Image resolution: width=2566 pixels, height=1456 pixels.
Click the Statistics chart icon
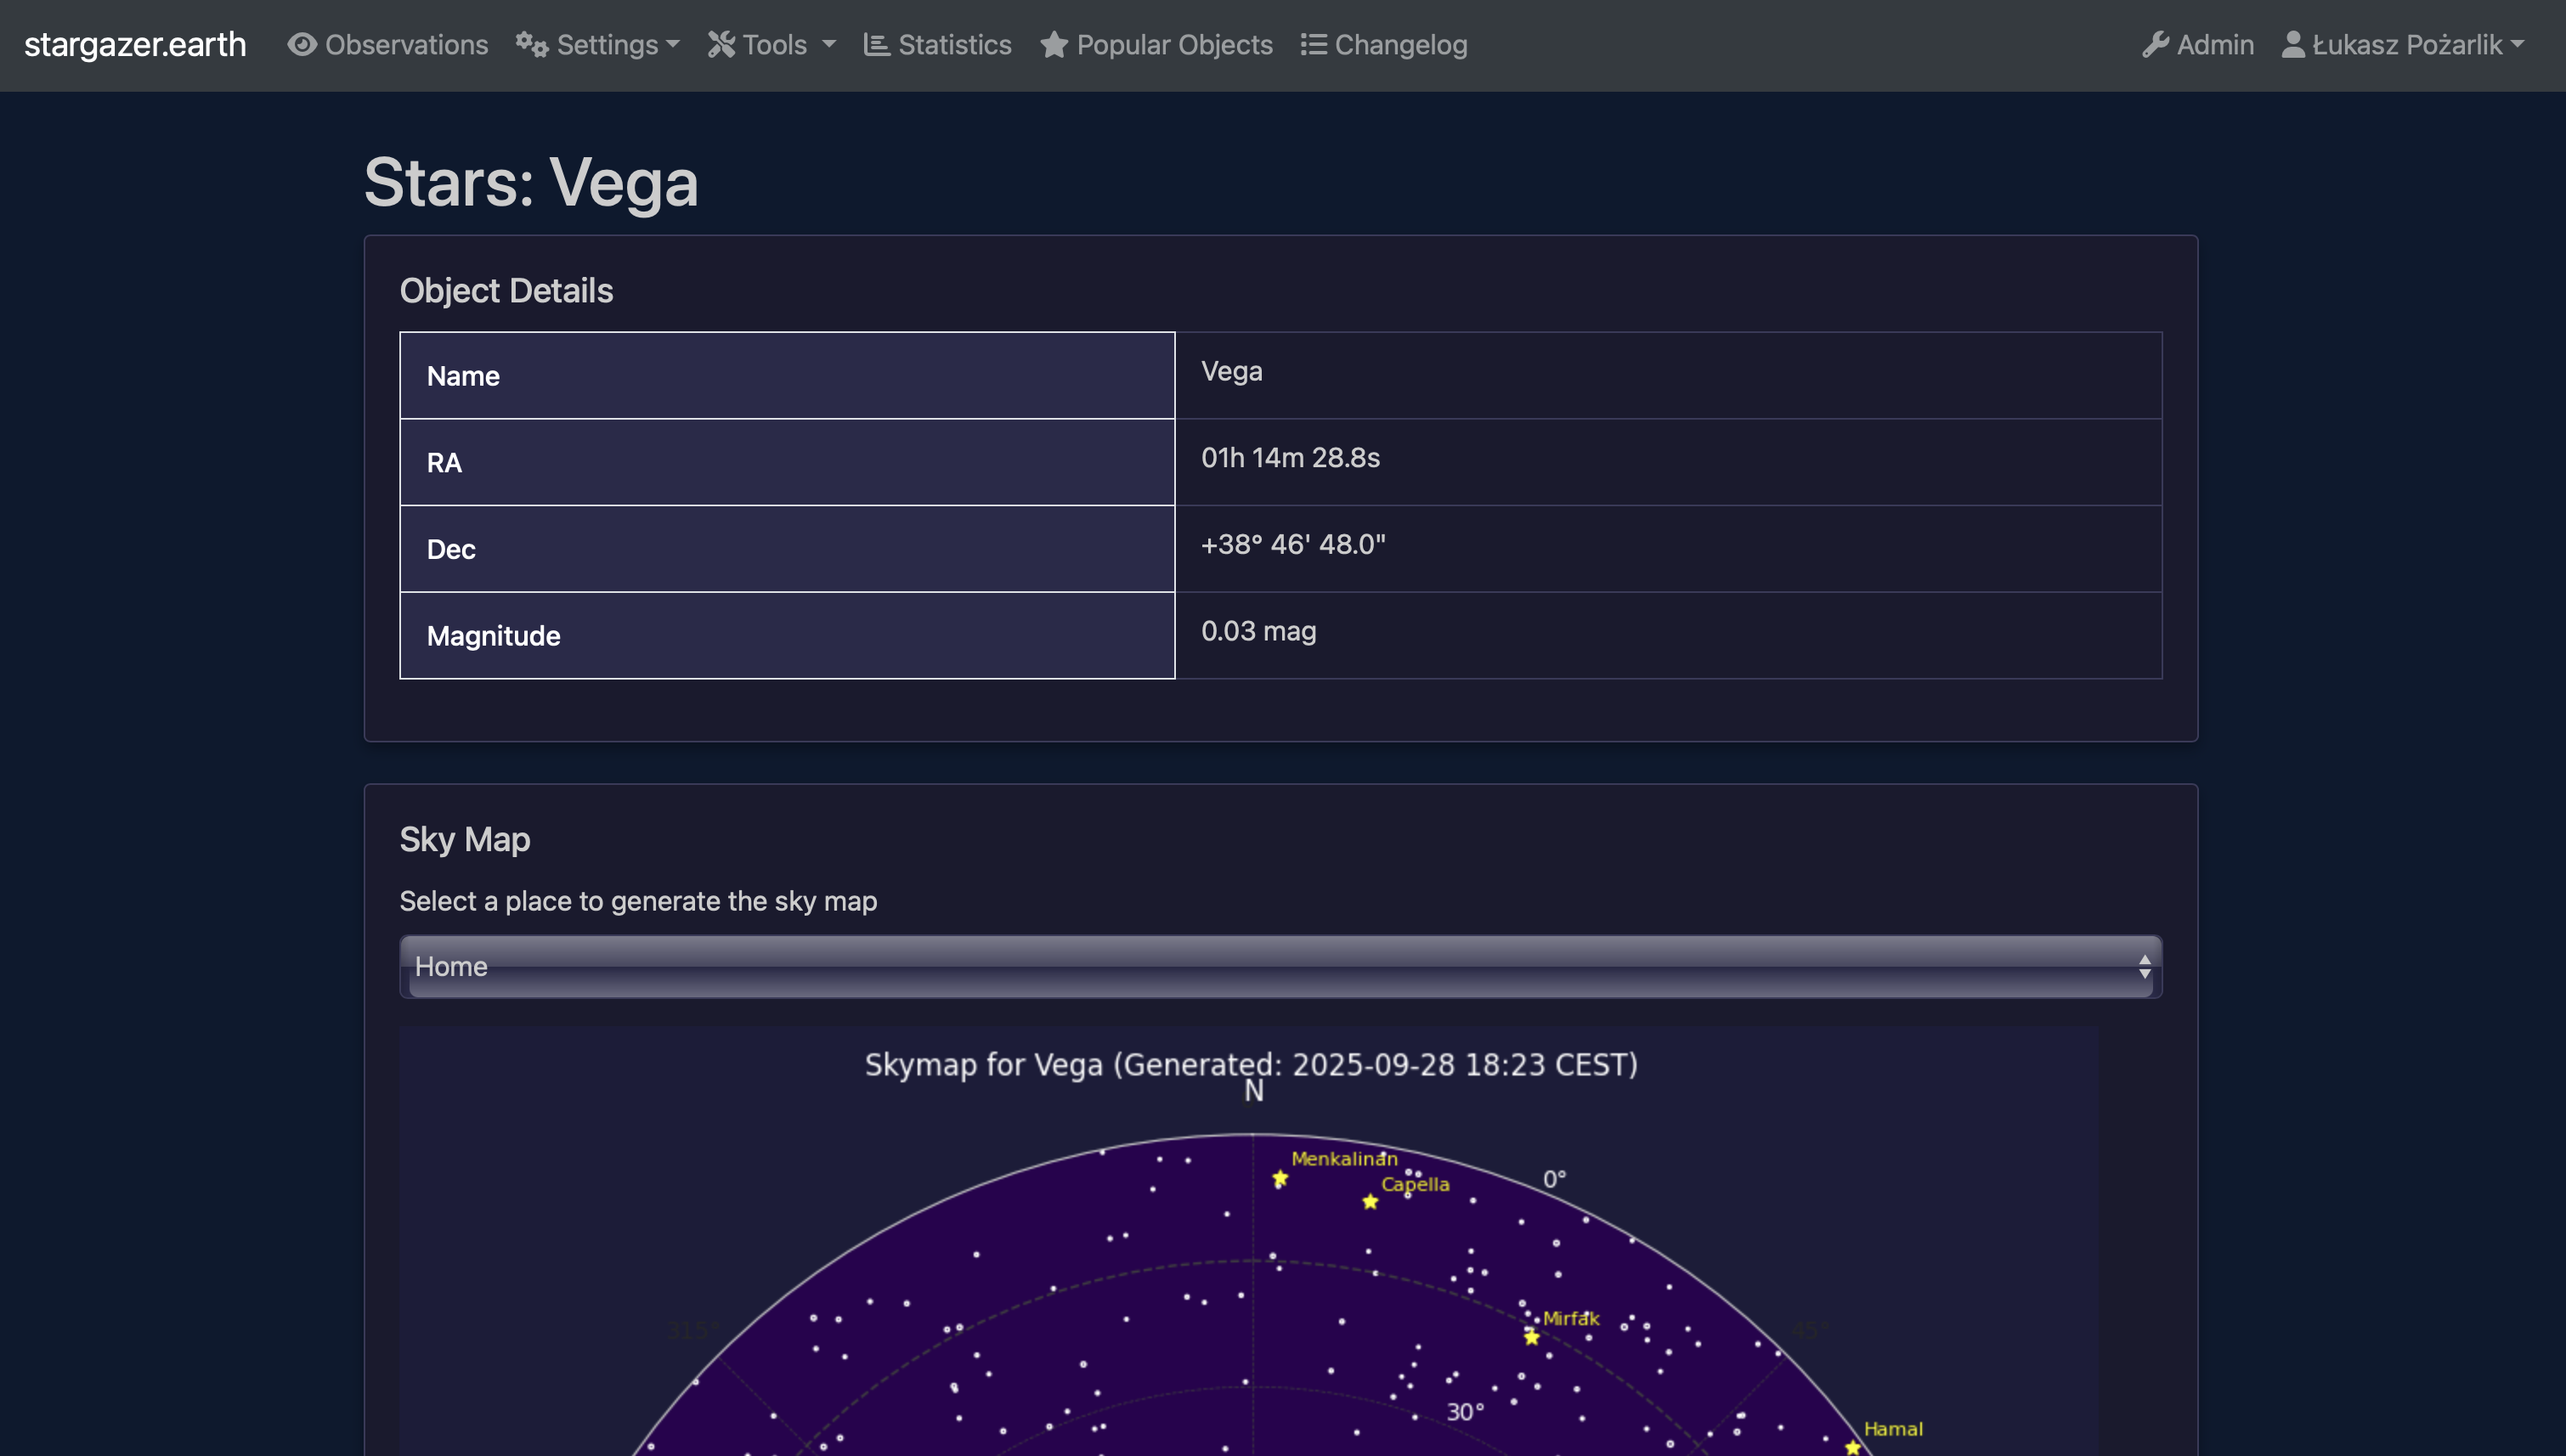point(876,45)
